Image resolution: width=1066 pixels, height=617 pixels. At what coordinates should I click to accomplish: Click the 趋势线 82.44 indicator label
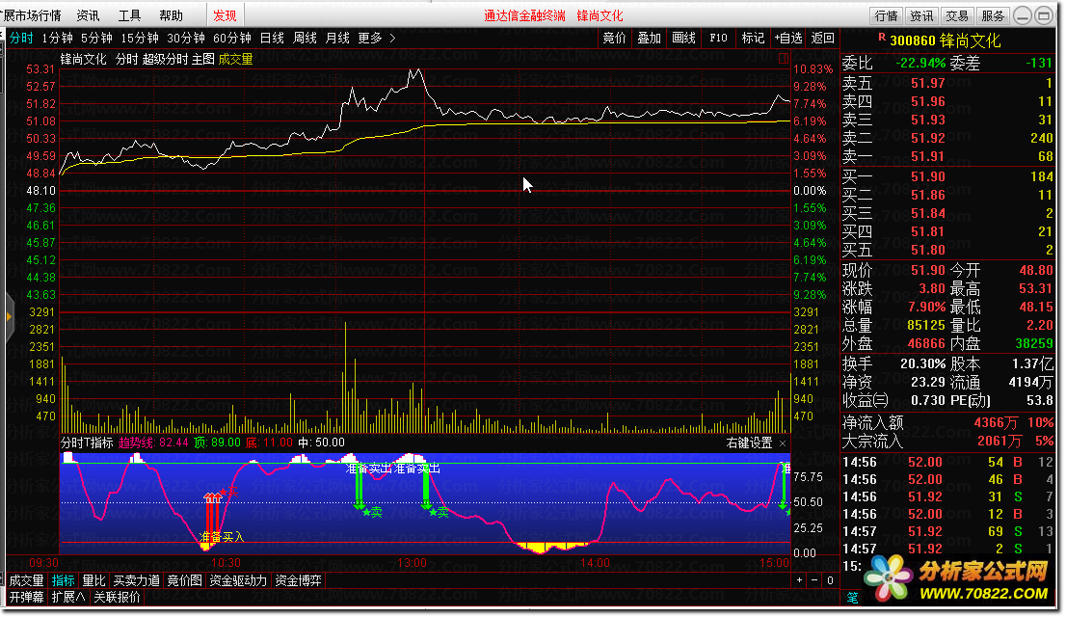coord(153,443)
